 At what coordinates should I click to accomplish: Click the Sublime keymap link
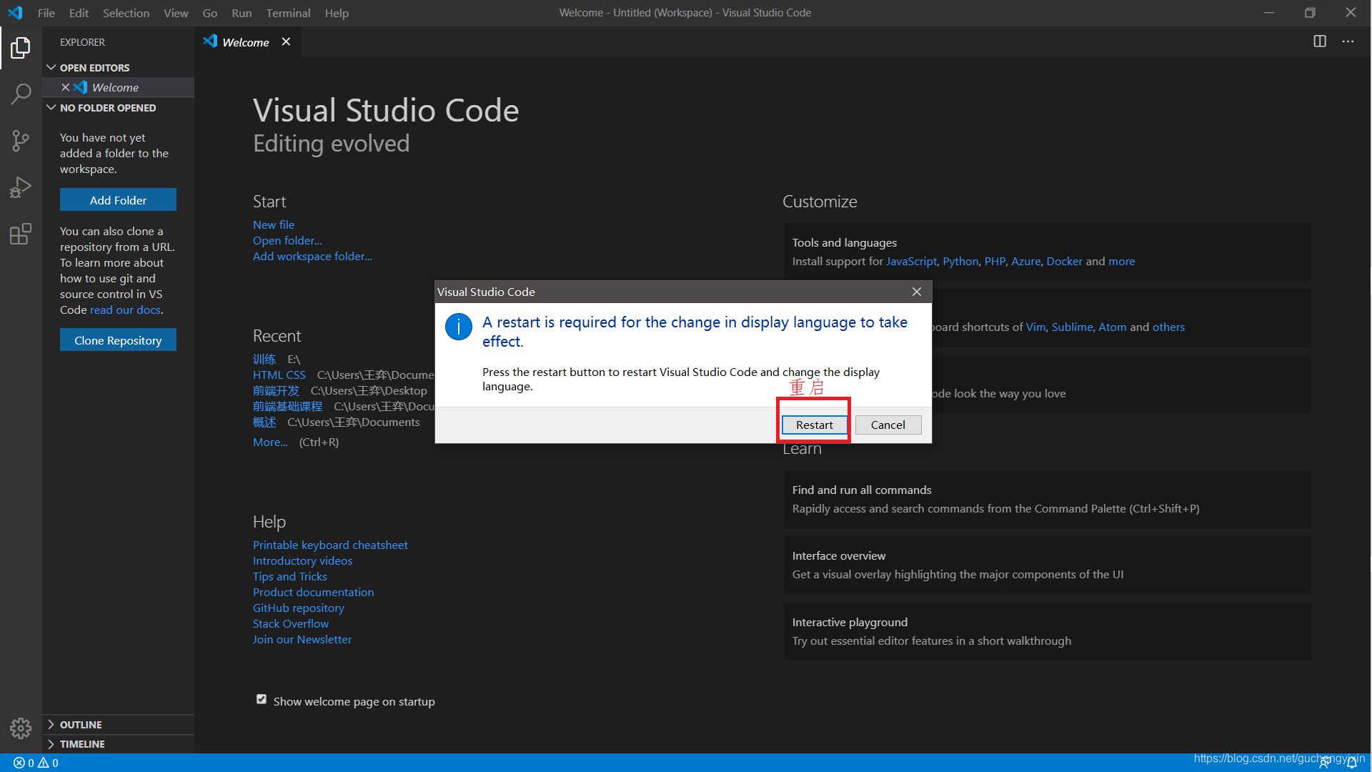[x=1072, y=327]
